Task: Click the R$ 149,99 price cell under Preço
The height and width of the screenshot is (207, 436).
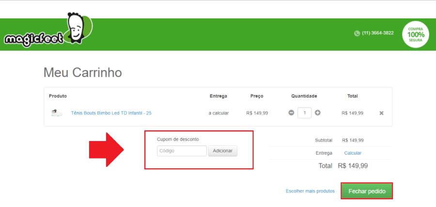Action: tap(257, 113)
